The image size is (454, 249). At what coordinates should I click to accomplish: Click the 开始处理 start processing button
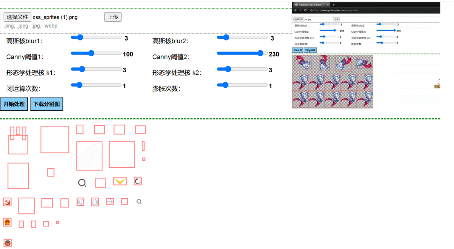(14, 104)
